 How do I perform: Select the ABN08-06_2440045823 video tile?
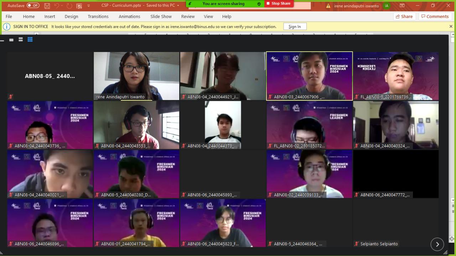click(223, 223)
